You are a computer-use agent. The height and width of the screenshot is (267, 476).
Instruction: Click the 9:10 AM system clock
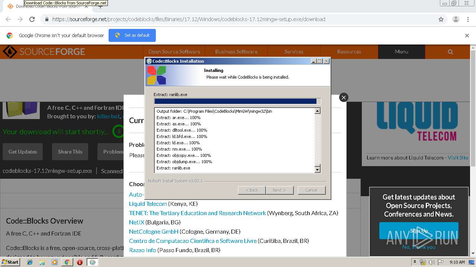[457, 262]
